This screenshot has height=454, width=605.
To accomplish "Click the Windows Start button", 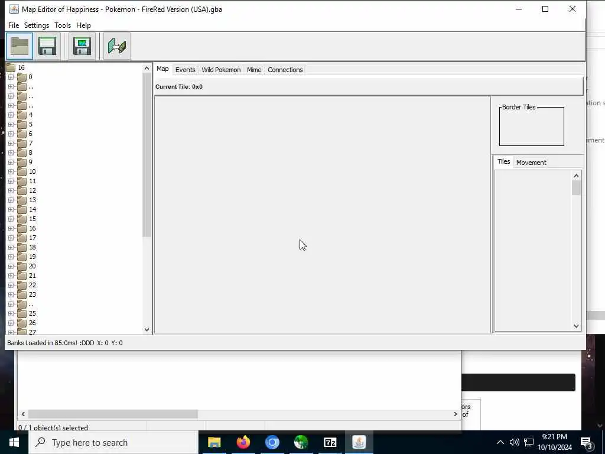I will point(14,442).
